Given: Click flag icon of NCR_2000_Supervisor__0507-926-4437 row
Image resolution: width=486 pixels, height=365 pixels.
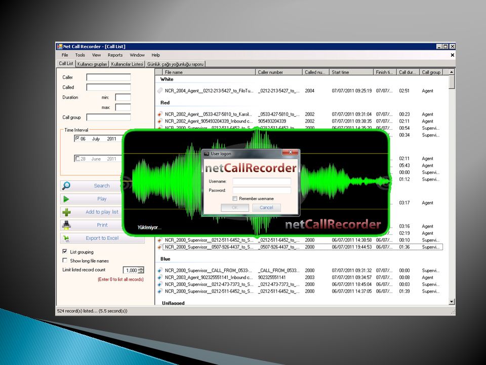Looking at the screenshot, I should click(x=160, y=247).
